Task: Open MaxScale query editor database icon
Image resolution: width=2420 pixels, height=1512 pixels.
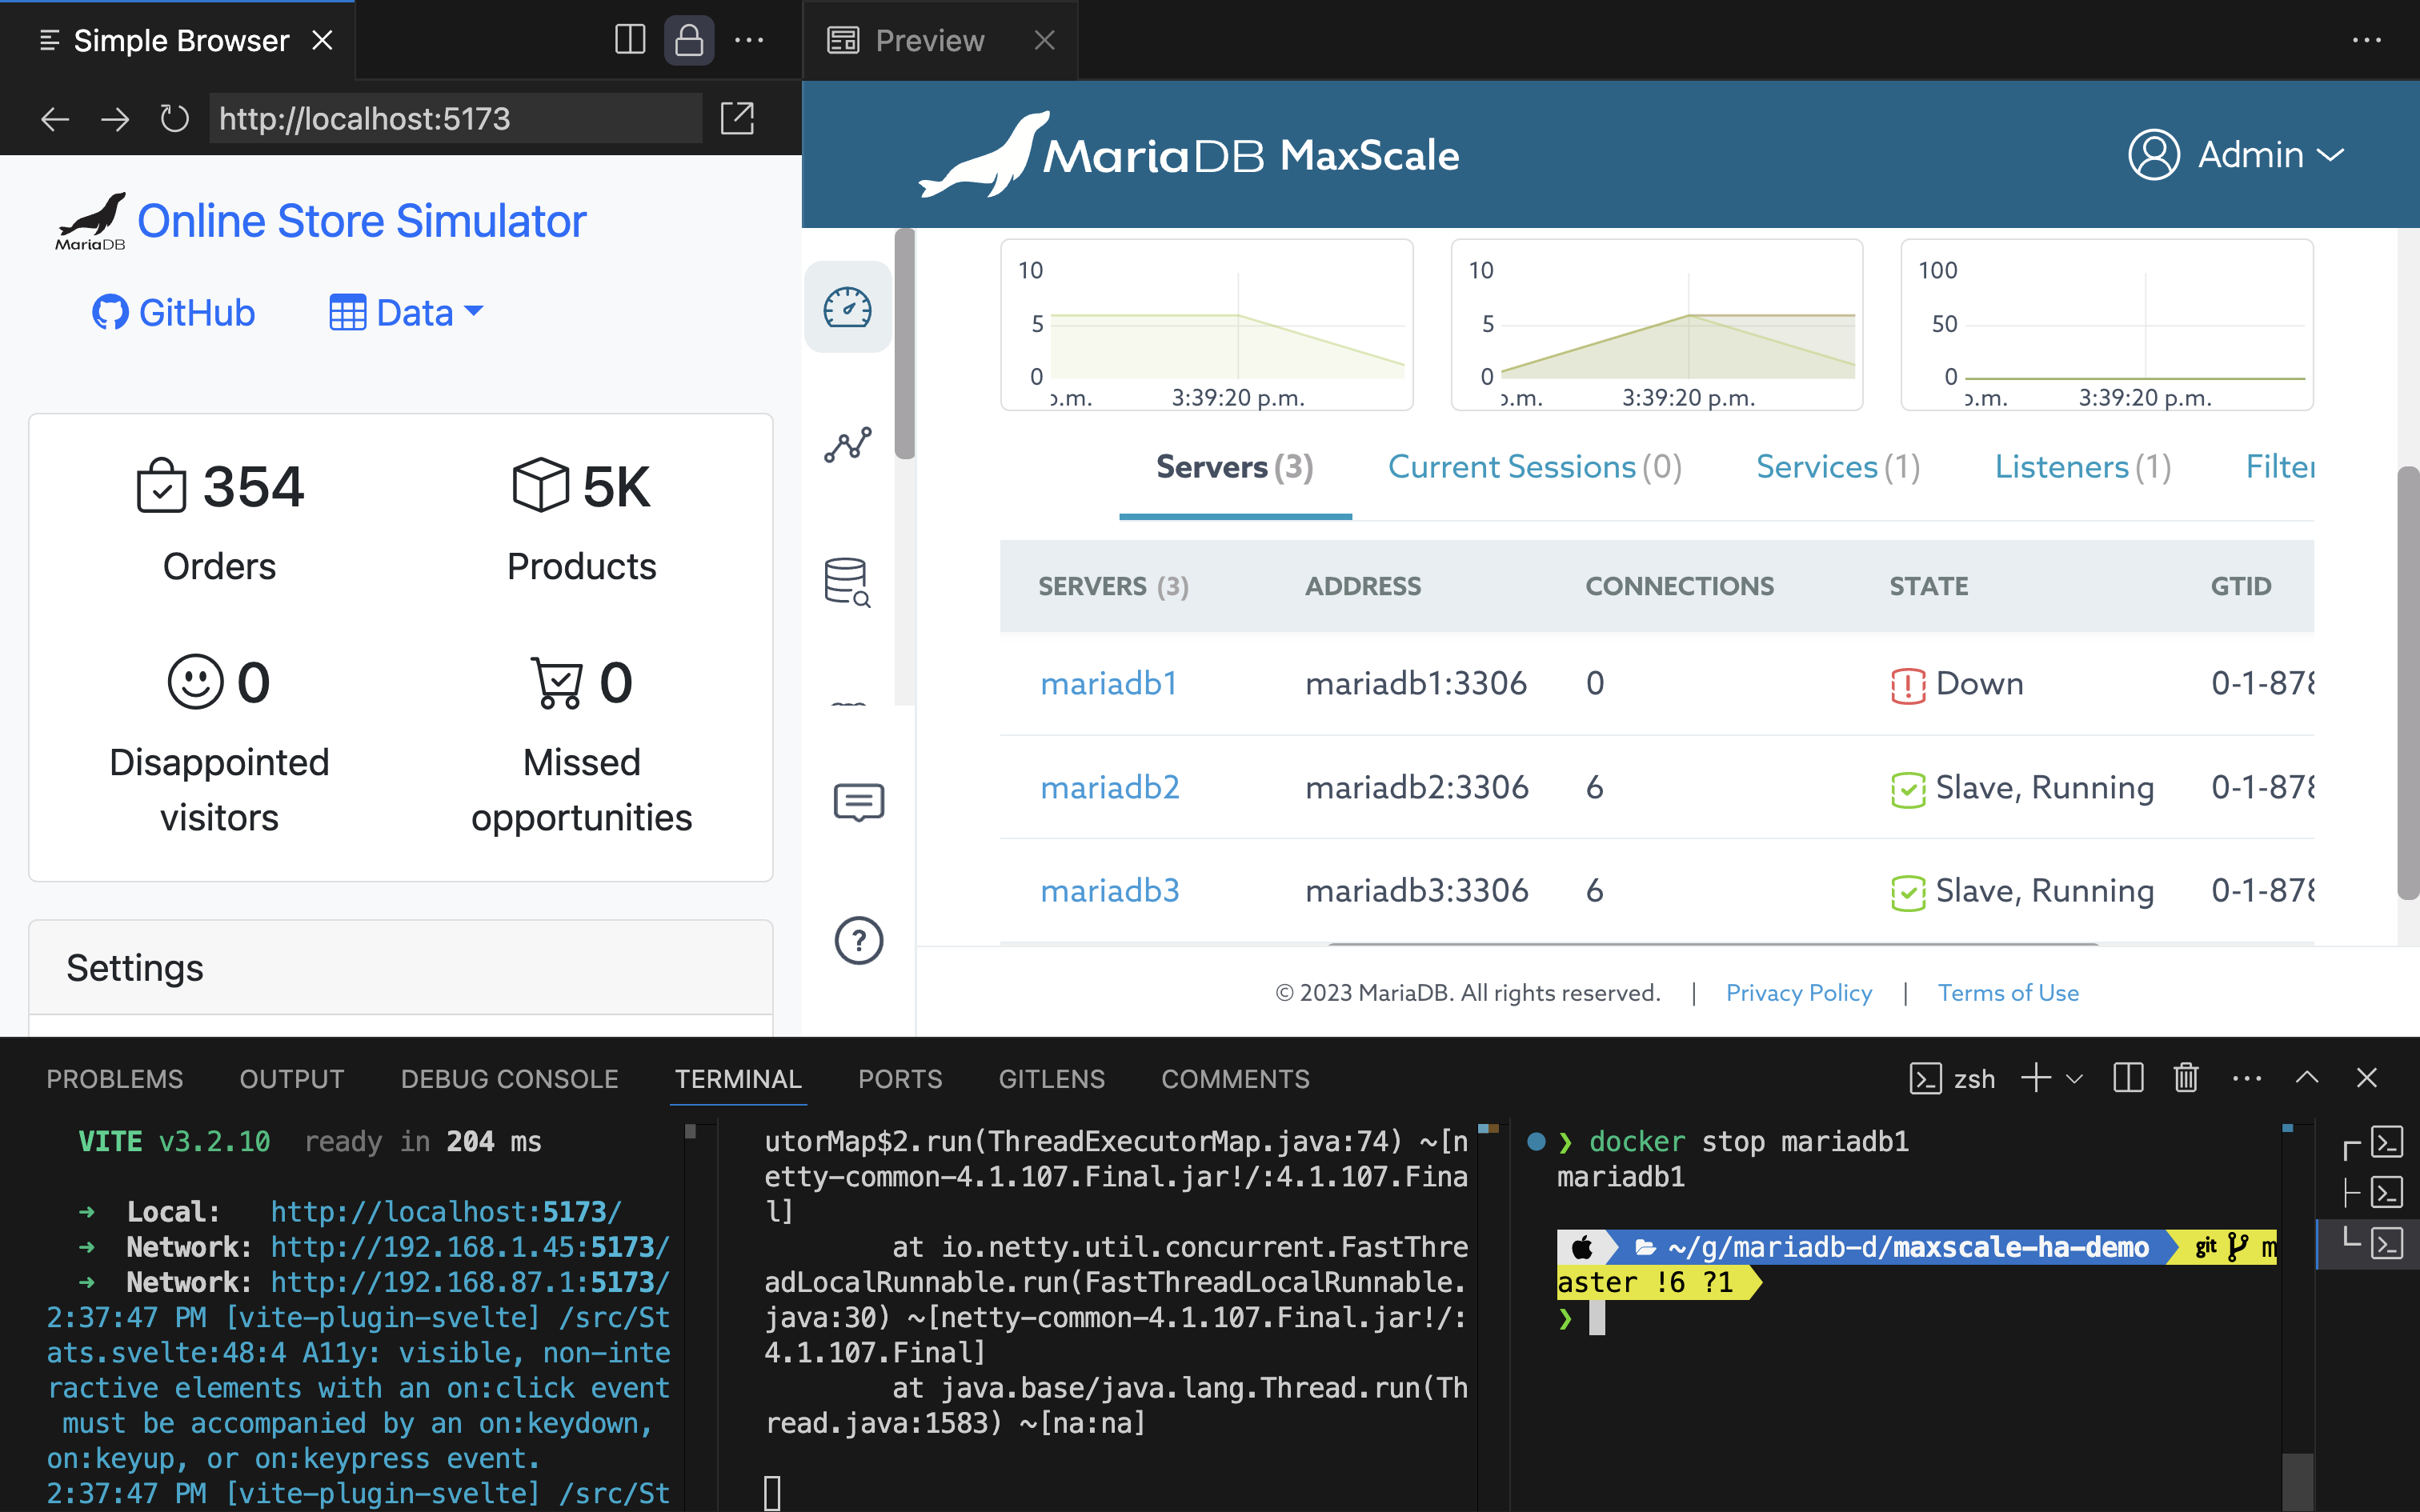Action: [847, 582]
